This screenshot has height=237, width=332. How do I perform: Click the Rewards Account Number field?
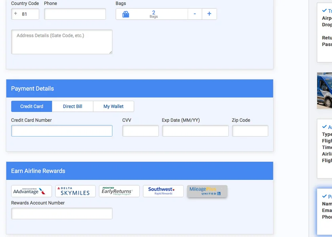62,214
